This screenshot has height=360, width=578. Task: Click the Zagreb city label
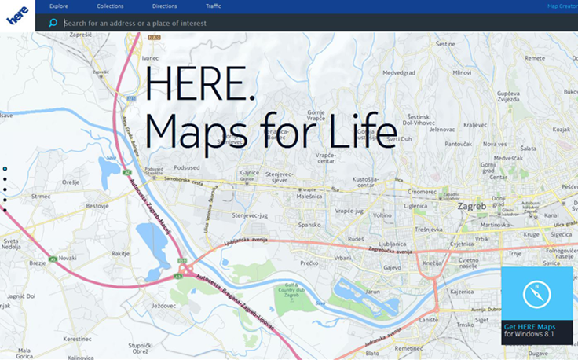pyautogui.click(x=471, y=206)
